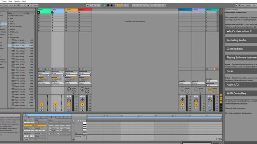
Task: Open the MIDI Controllers lesson
Action: pyautogui.click(x=241, y=93)
